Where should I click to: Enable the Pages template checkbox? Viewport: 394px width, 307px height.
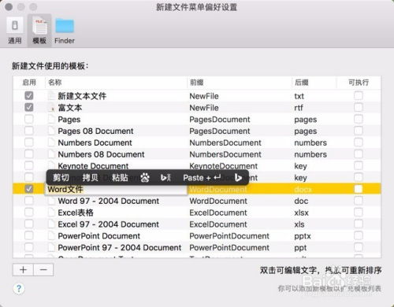click(29, 119)
